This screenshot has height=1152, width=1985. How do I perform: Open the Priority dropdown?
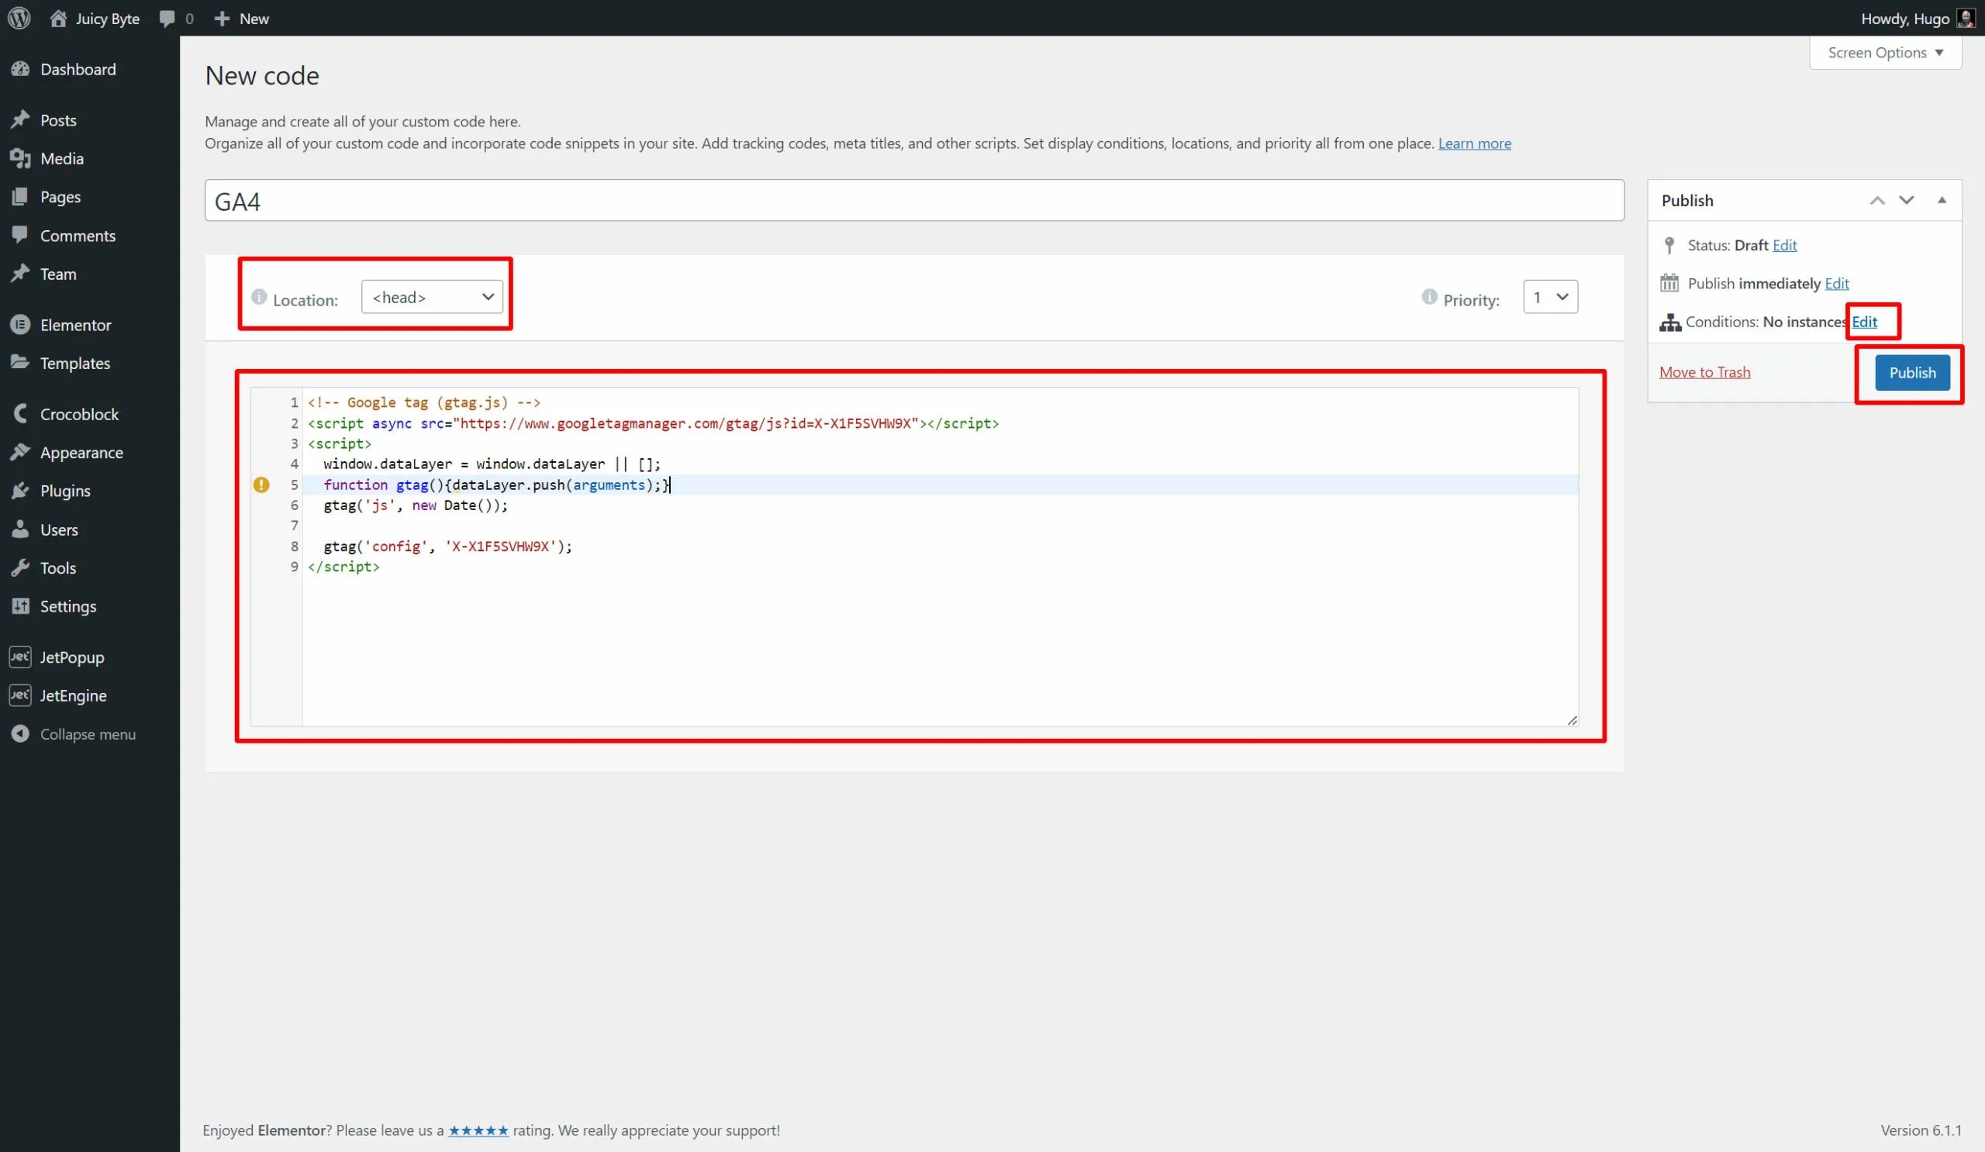1549,297
